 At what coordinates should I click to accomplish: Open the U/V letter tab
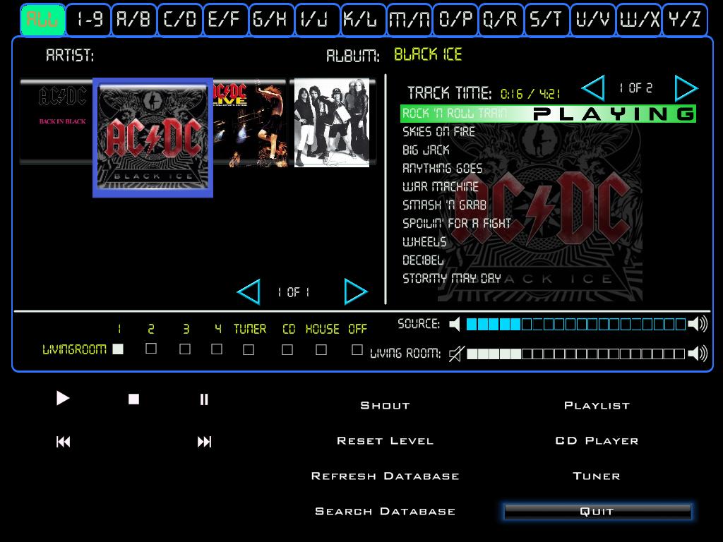coord(592,19)
